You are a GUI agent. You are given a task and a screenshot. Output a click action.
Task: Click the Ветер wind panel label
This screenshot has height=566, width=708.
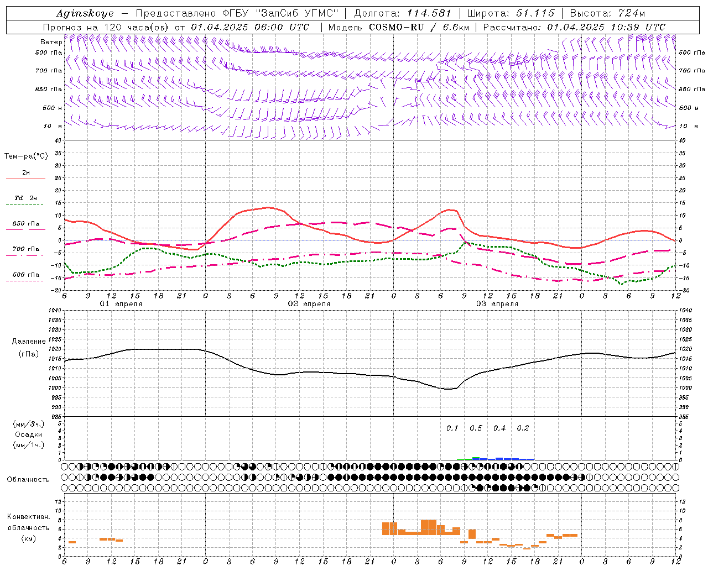point(51,42)
